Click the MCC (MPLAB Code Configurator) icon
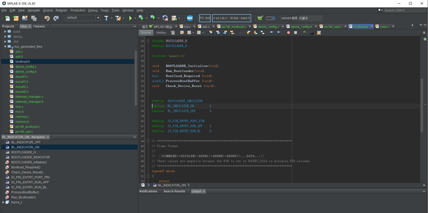The height and width of the screenshot is (213, 428). pyautogui.click(x=190, y=18)
